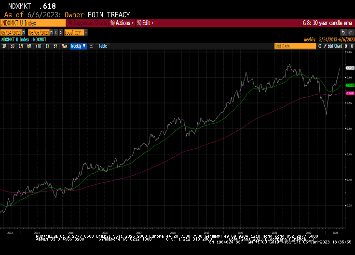Open the Weekly periodicity dropdown
Image resolution: width=355 pixels, height=255 pixels.
[x=78, y=46]
